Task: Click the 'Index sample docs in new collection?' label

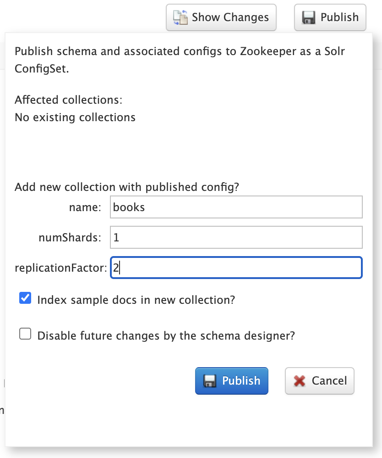Action: [136, 300]
